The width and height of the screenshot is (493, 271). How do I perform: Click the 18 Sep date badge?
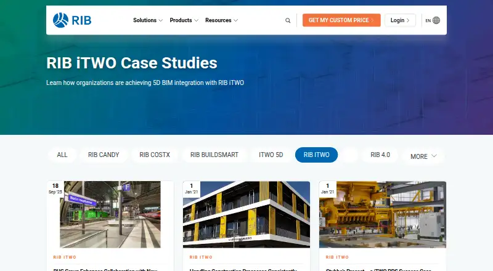tap(55, 188)
